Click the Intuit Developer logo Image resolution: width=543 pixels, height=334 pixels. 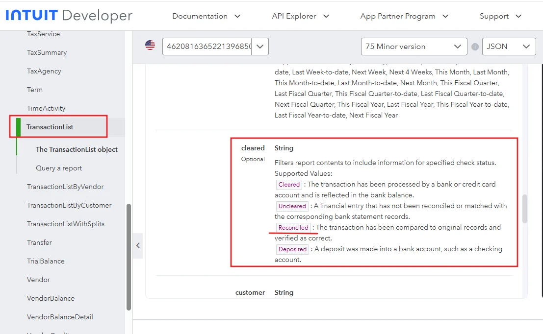69,16
